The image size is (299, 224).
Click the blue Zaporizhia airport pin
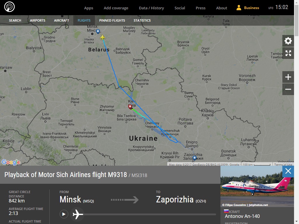194,158
